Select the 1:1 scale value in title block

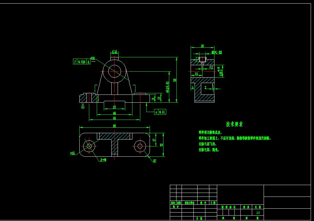pos(258,213)
